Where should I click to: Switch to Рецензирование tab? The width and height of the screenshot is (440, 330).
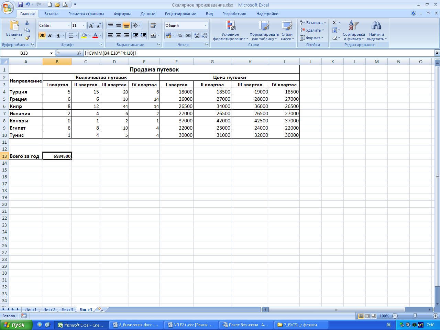180,14
